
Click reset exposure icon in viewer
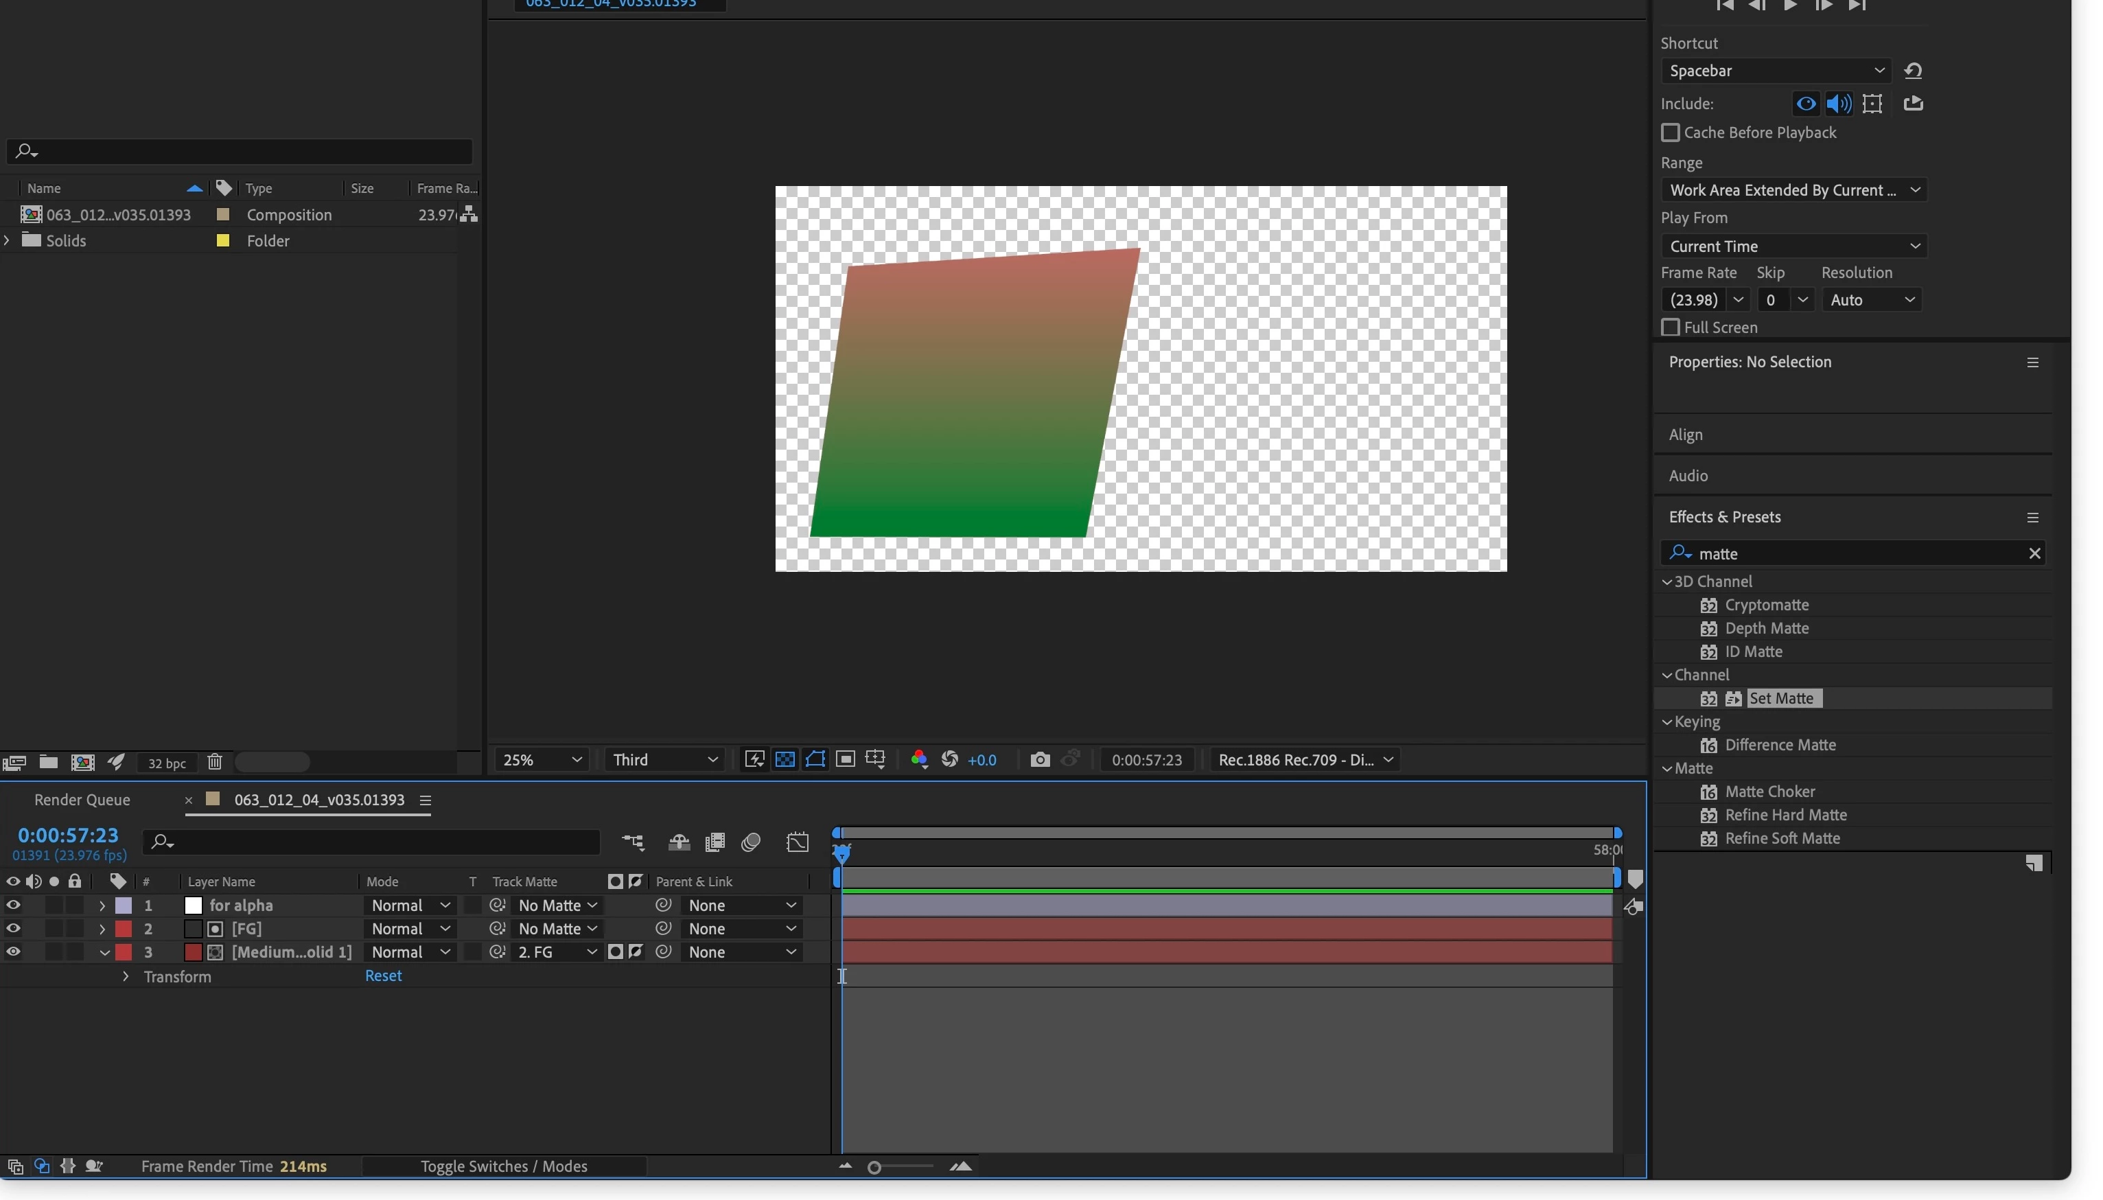point(949,760)
